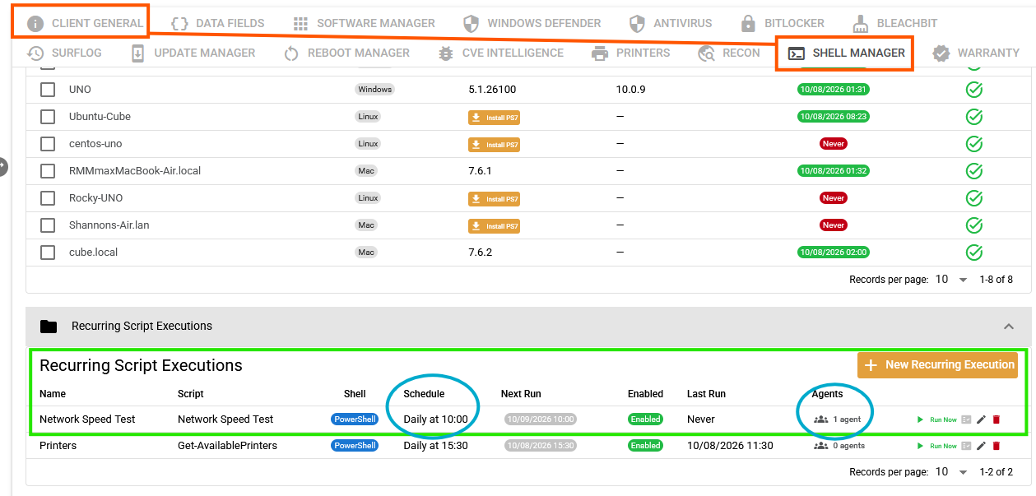Open the Surflog tab
Image resolution: width=1036 pixels, height=496 pixels.
tap(64, 53)
